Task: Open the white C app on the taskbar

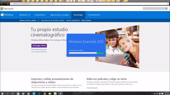Action: tap(55, 94)
